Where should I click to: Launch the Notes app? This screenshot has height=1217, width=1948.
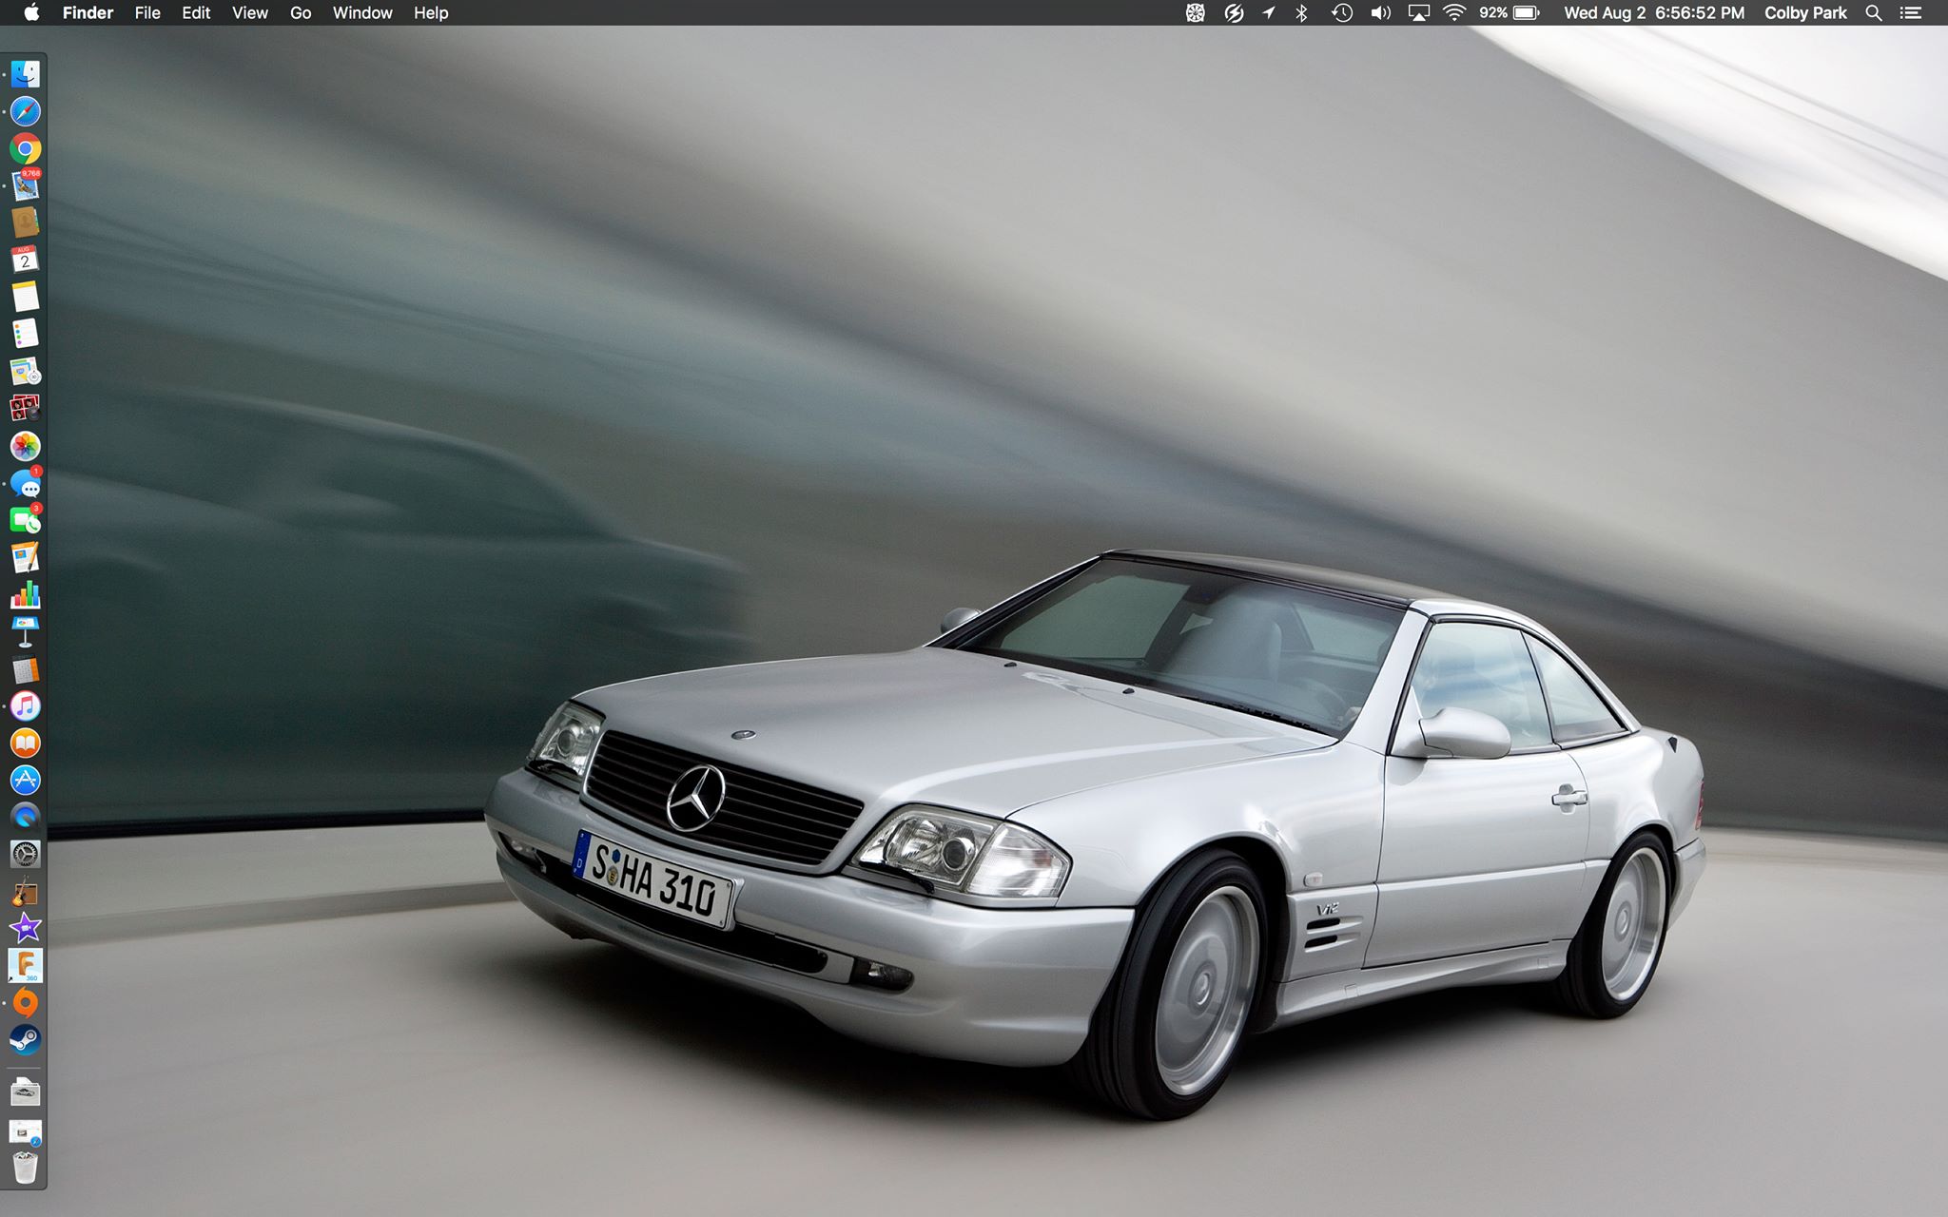pyautogui.click(x=26, y=297)
